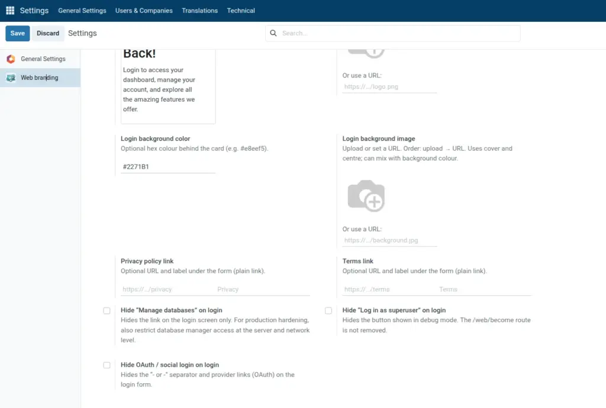The height and width of the screenshot is (408, 606).
Task: Enable Hide "Log in as superuser" checkbox
Action: tap(328, 310)
